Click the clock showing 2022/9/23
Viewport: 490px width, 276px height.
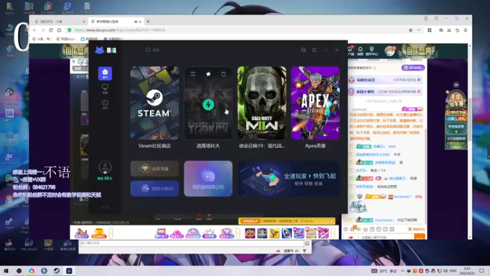coord(467,270)
